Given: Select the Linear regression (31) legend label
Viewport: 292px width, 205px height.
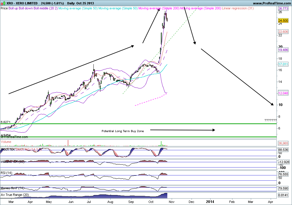Looking at the screenshot, I should (238, 8).
